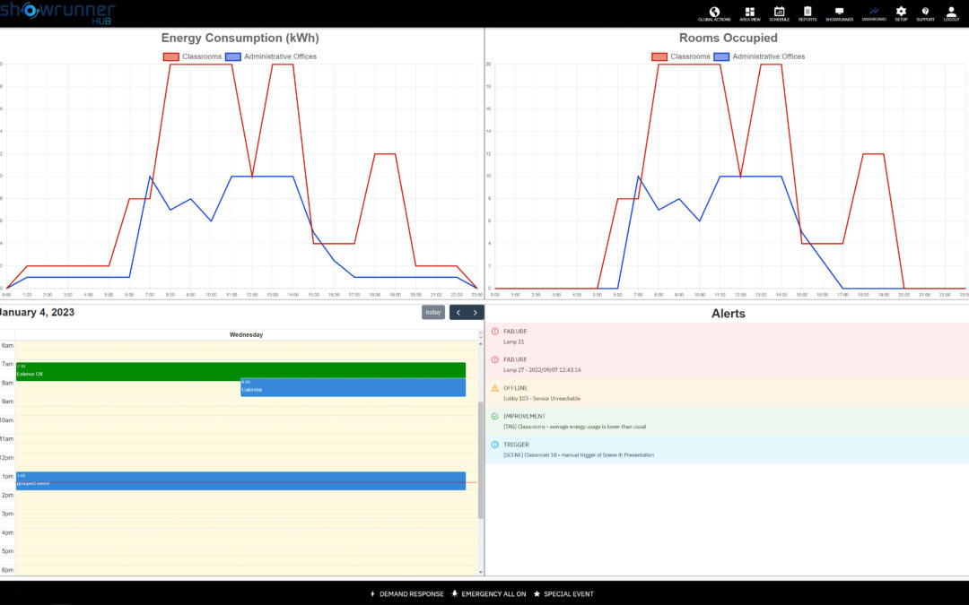Click the Energy Consumption (kWh) chart title
The width and height of the screenshot is (969, 605).
click(x=240, y=39)
